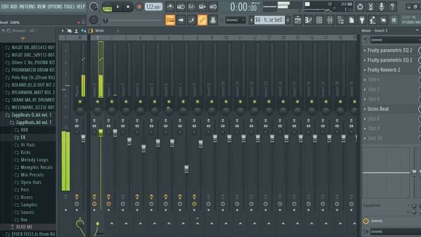The height and width of the screenshot is (237, 421).
Task: Click the Master track volume fader
Action: click(x=84, y=138)
